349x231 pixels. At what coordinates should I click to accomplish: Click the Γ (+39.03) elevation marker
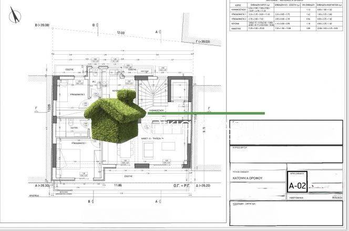click(202, 41)
